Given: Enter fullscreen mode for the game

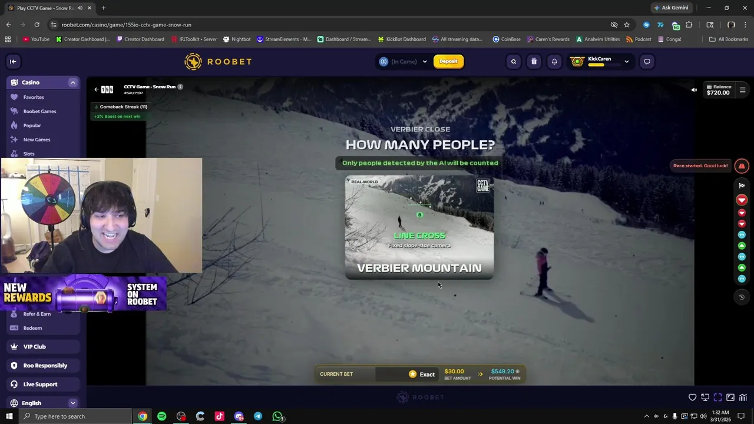Looking at the screenshot, I should 717,397.
